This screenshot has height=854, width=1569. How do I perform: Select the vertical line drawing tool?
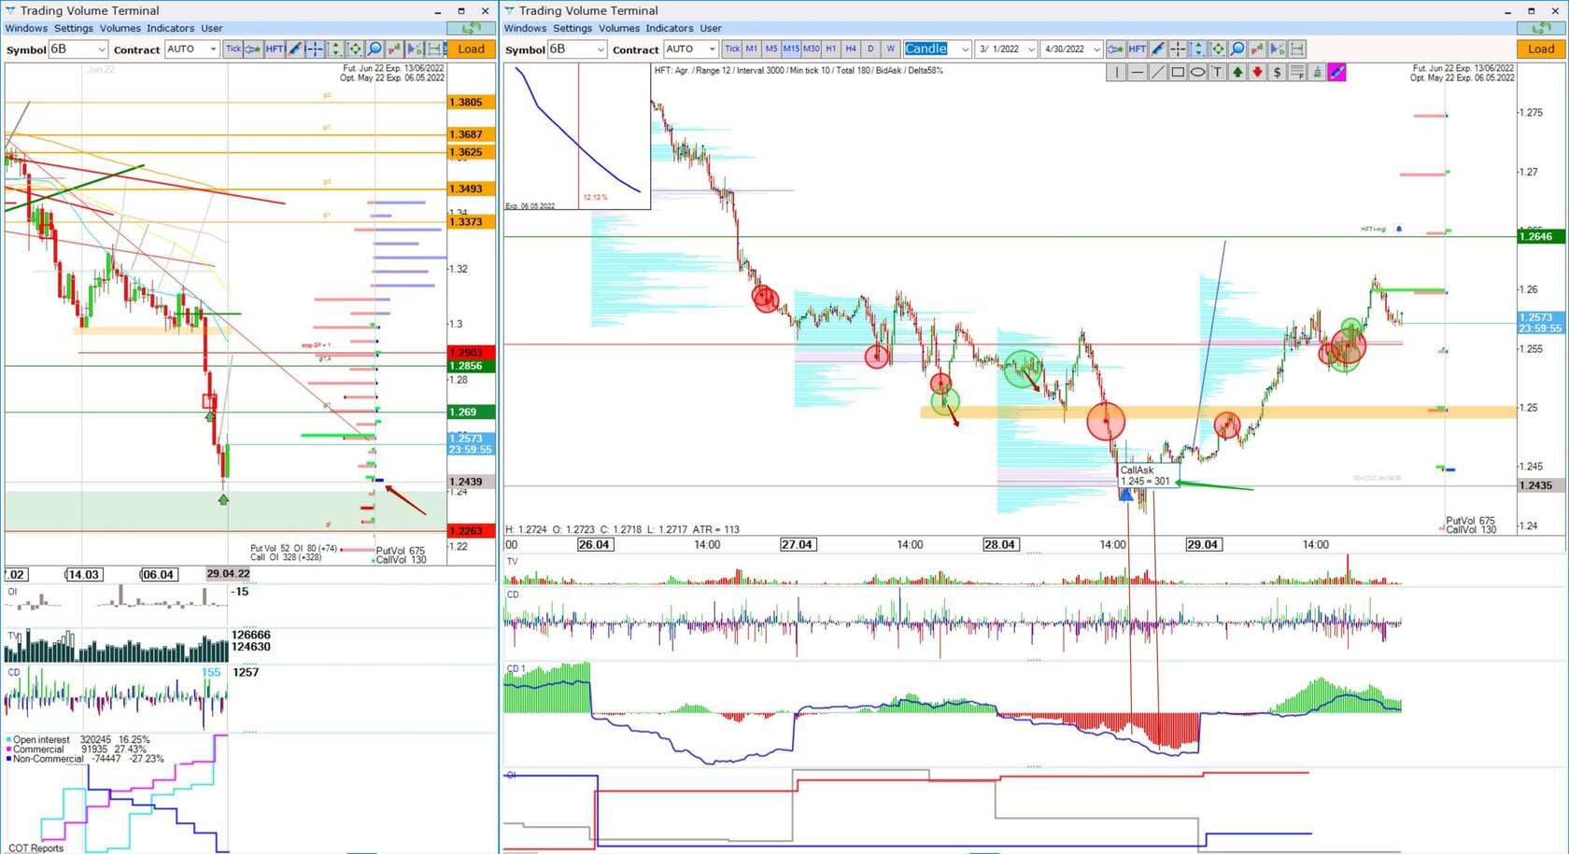(x=1116, y=72)
